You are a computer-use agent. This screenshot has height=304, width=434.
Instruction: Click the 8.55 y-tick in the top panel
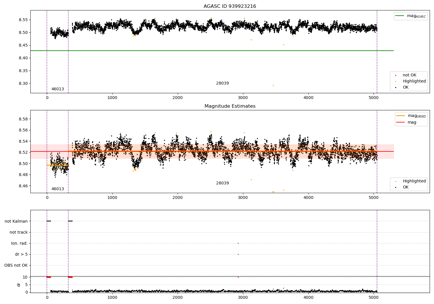23,20
